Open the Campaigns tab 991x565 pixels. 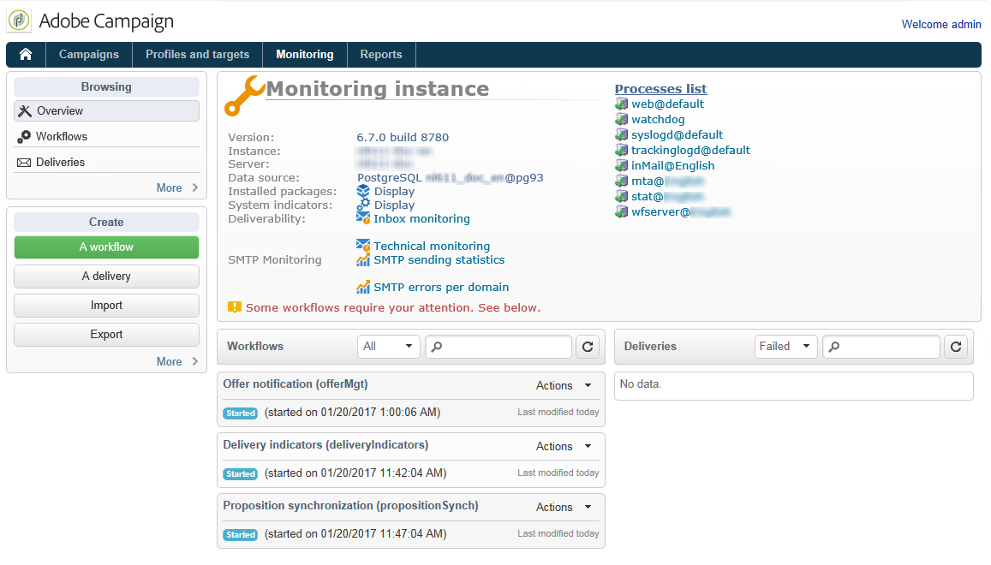(89, 54)
